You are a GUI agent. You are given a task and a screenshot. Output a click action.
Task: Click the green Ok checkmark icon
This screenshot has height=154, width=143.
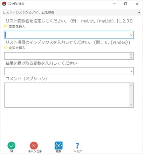click(12, 146)
